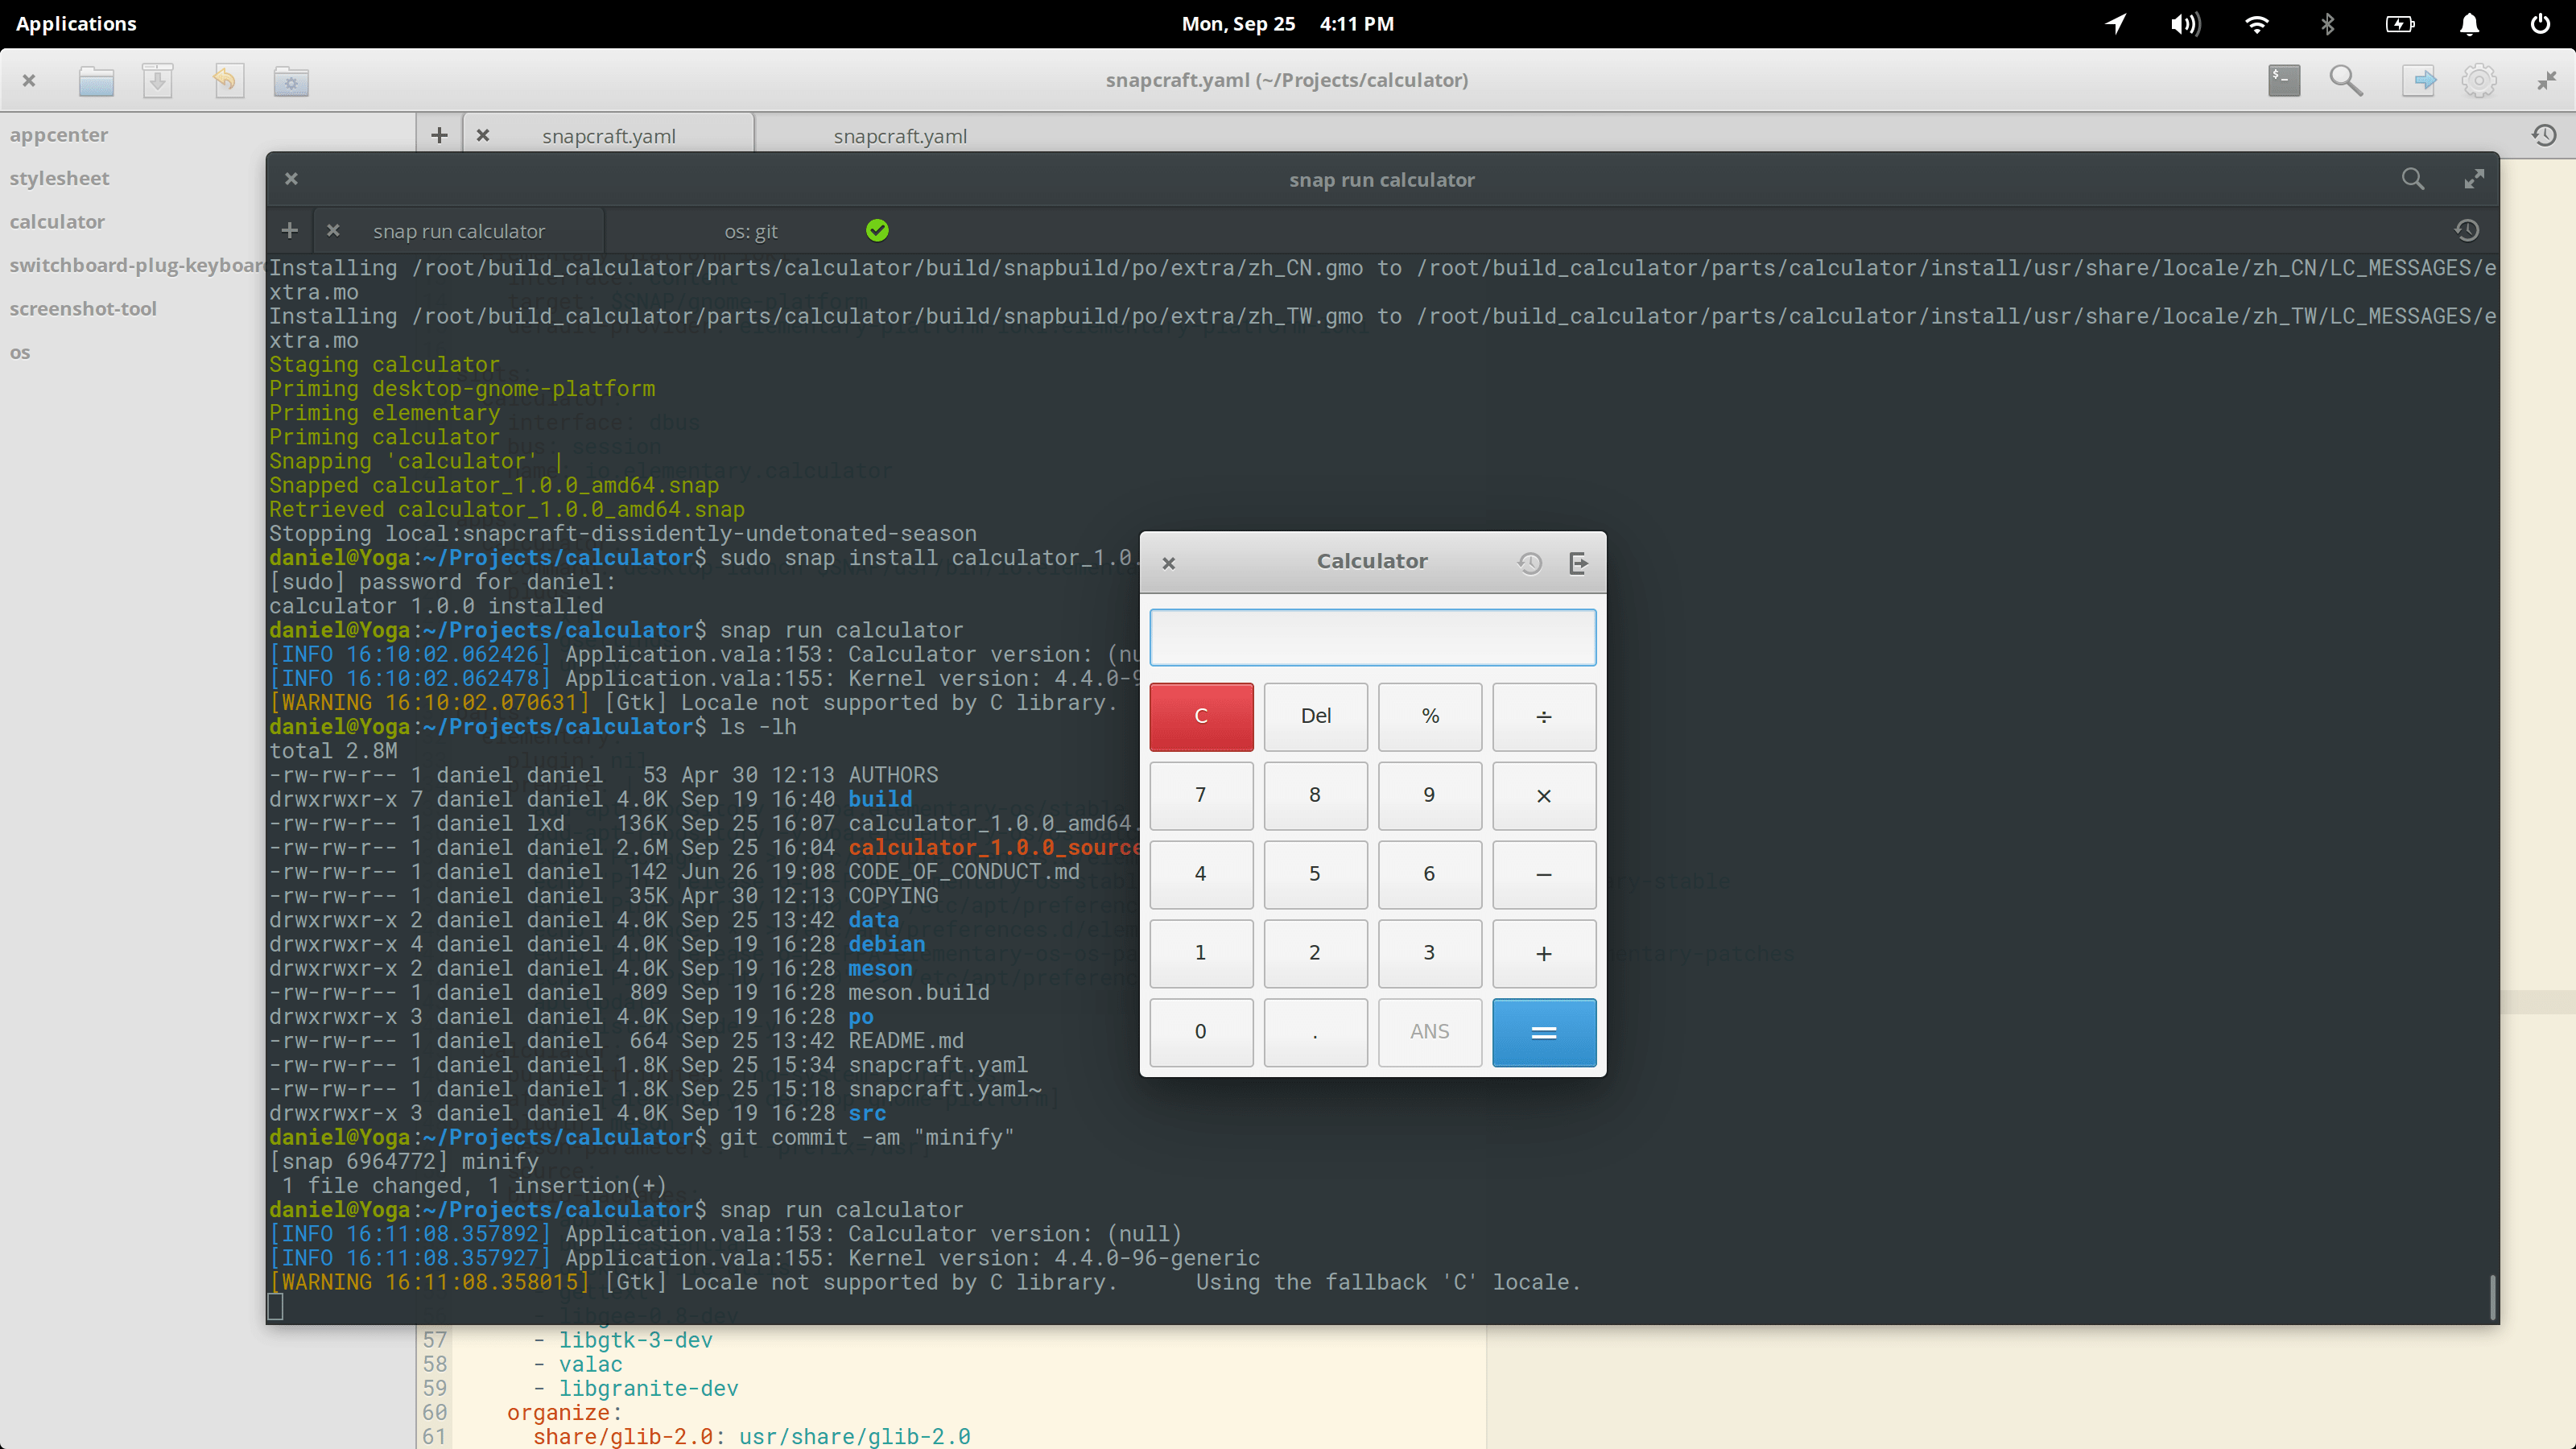This screenshot has width=2576, height=1449.
Task: Open the Applications menu
Action: coord(76,24)
